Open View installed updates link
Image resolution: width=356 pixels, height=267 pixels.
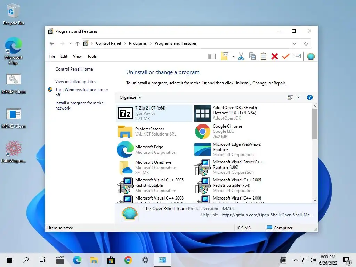click(75, 81)
